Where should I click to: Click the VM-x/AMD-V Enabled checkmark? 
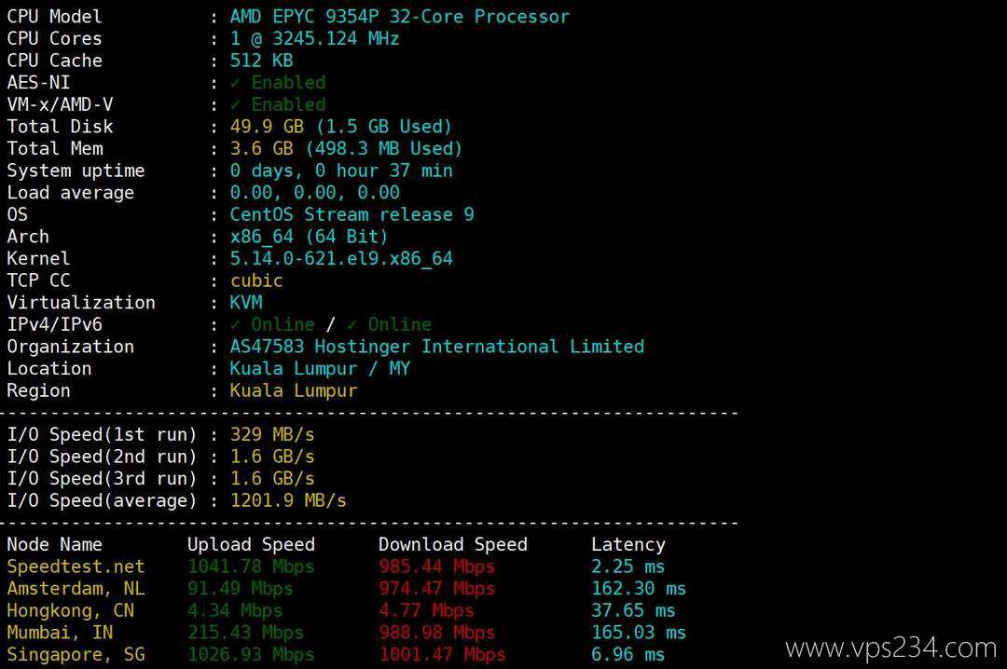point(235,104)
